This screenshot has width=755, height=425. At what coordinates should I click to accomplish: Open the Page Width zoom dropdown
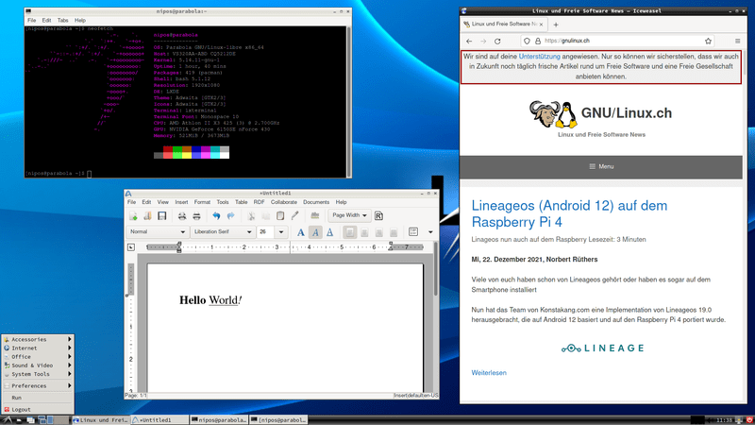[349, 215]
